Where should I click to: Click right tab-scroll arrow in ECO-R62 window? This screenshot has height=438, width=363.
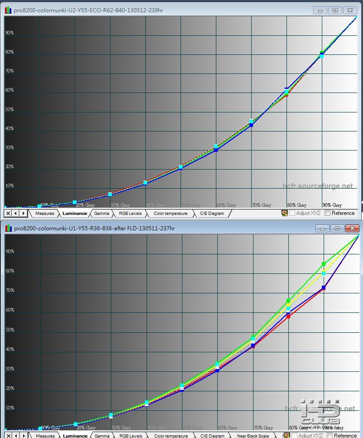coord(24,214)
